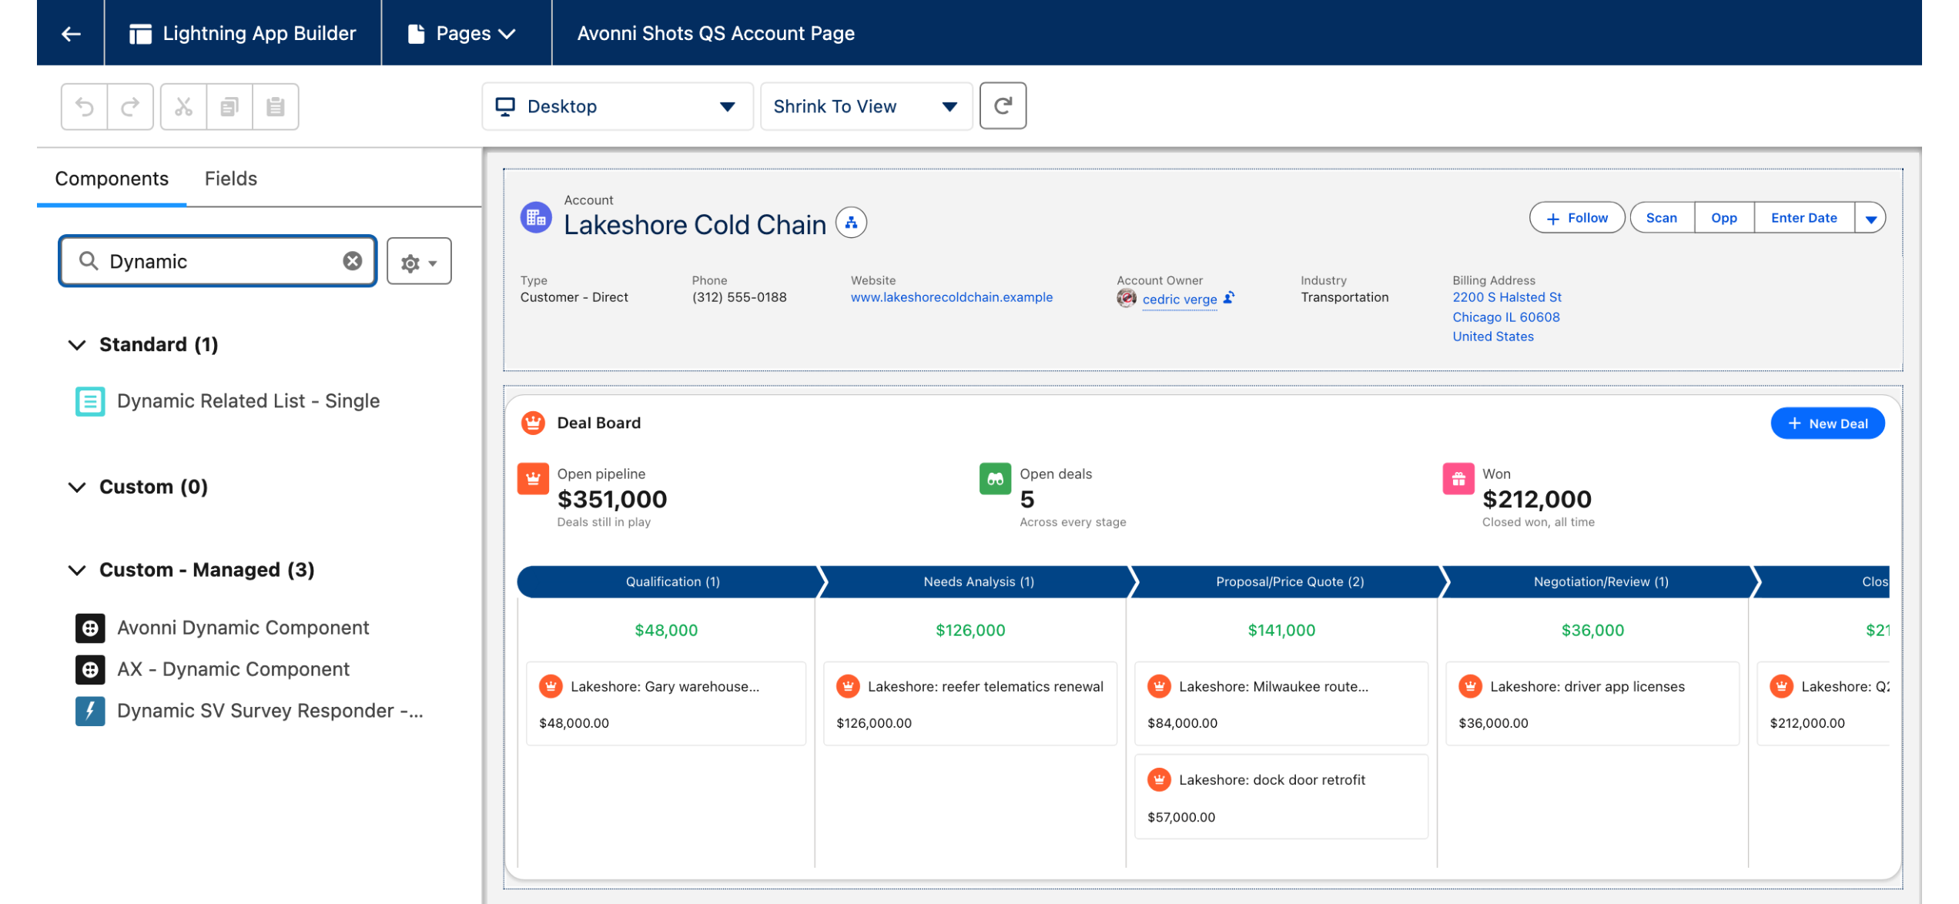Click the Open deals binoculars icon
1959x904 pixels.
pyautogui.click(x=995, y=478)
